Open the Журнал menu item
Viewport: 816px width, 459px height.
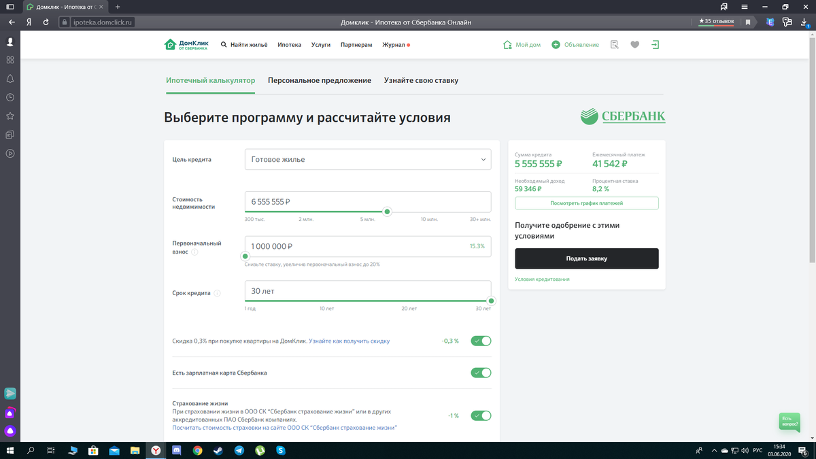tap(394, 44)
